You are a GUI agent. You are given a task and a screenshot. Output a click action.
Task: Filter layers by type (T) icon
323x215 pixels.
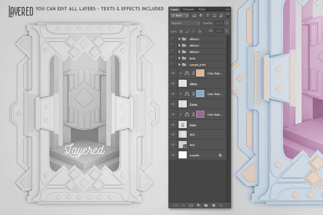207,16
